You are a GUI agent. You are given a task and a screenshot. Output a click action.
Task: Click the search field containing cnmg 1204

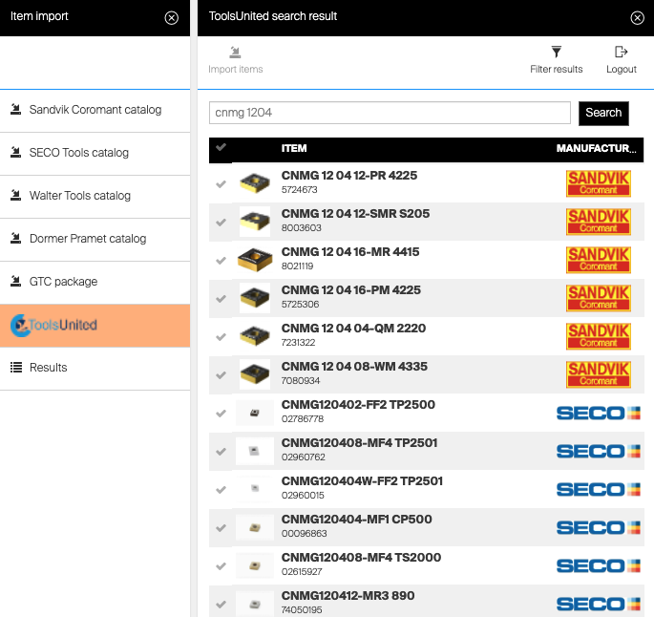pyautogui.click(x=390, y=113)
